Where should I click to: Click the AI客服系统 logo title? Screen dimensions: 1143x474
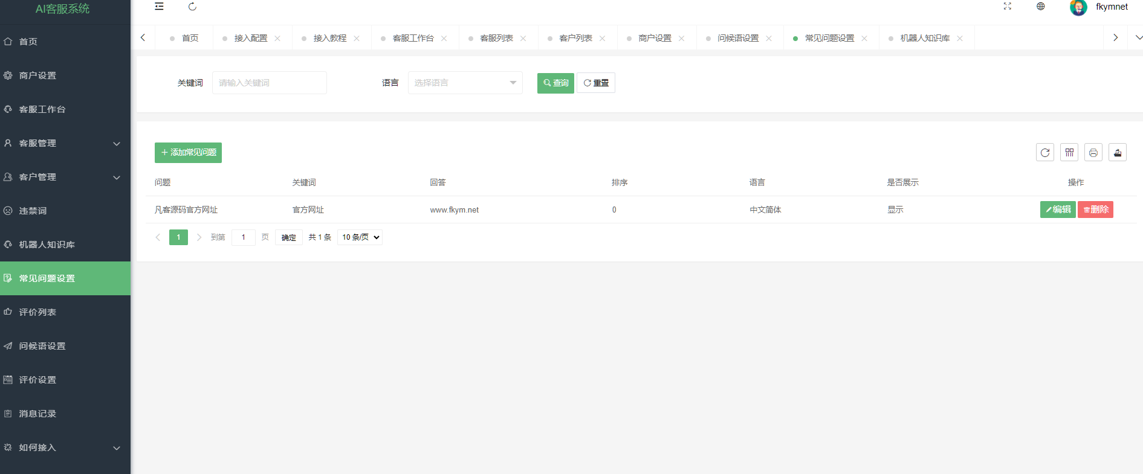[x=62, y=8]
